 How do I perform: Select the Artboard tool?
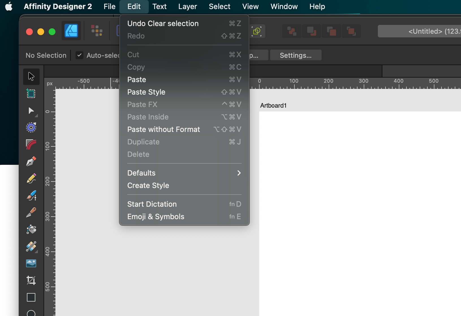point(31,93)
